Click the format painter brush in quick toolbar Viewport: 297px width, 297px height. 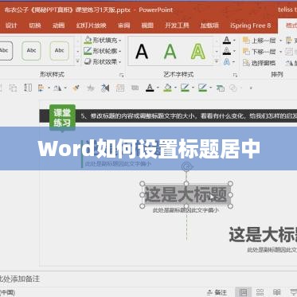pos(76,88)
